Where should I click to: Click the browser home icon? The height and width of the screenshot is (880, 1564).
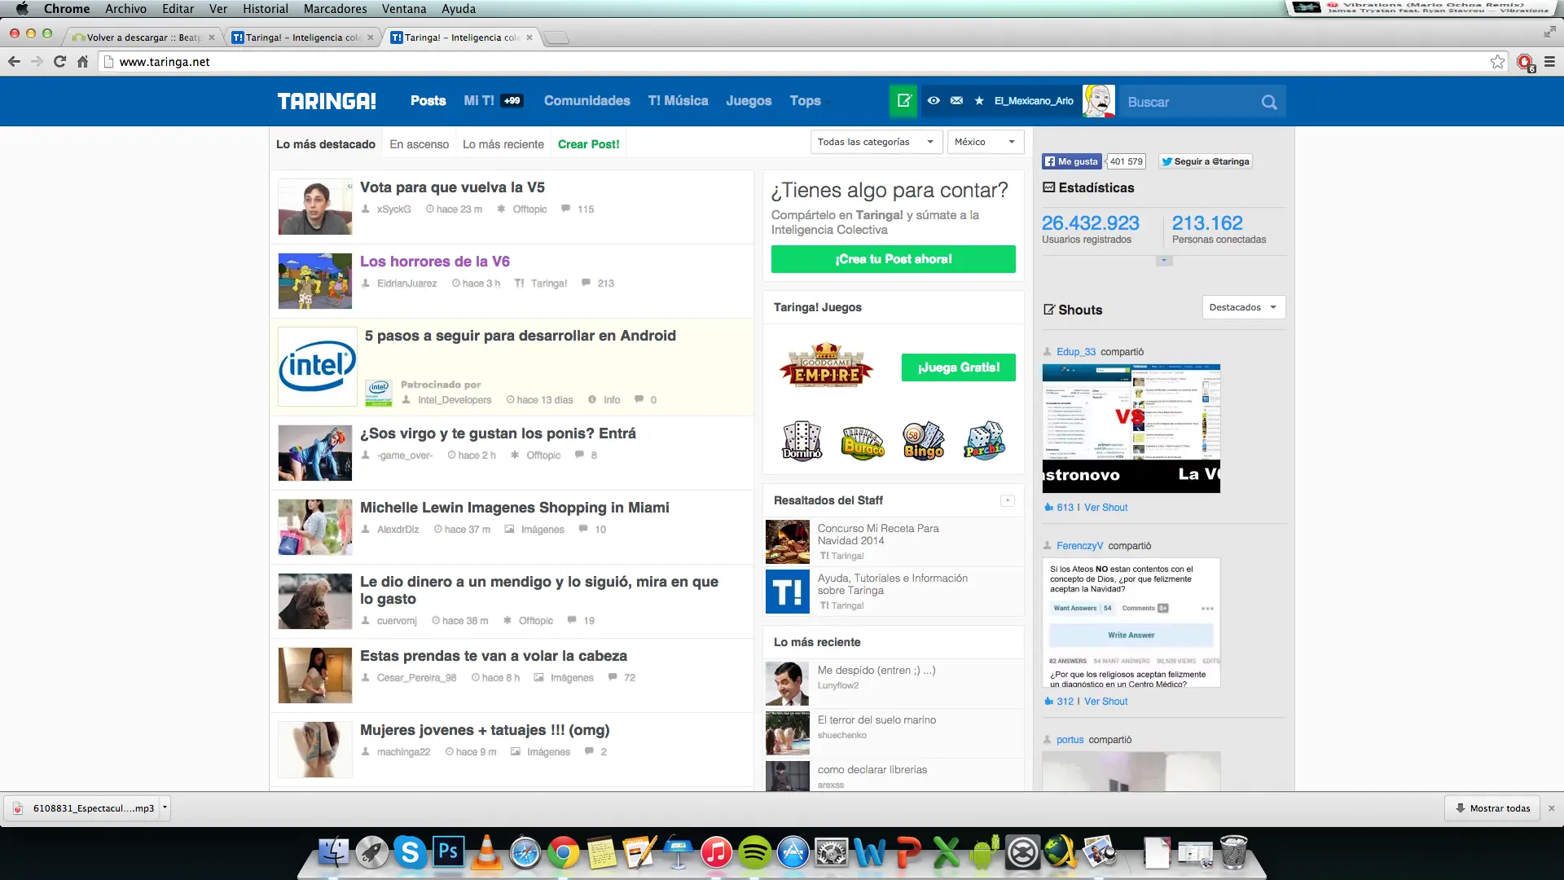[x=82, y=62]
